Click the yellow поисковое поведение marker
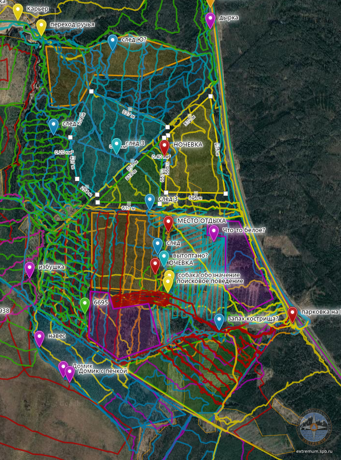The height and width of the screenshot is (460, 341). [168, 283]
